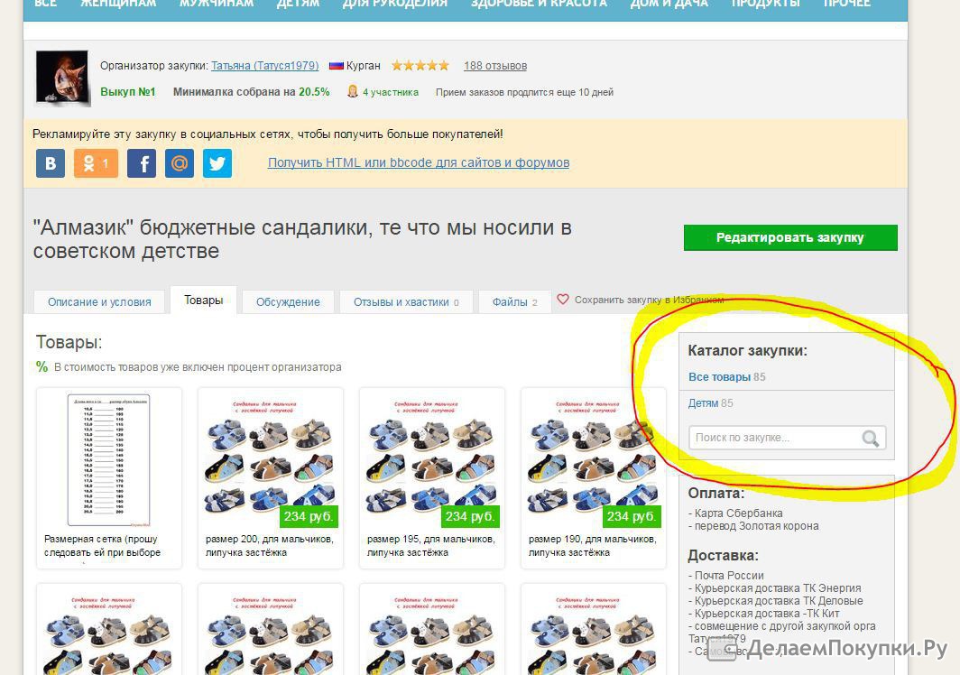Open ДОМ И ДАЧА menu category
This screenshot has height=675, width=960.
[x=669, y=3]
